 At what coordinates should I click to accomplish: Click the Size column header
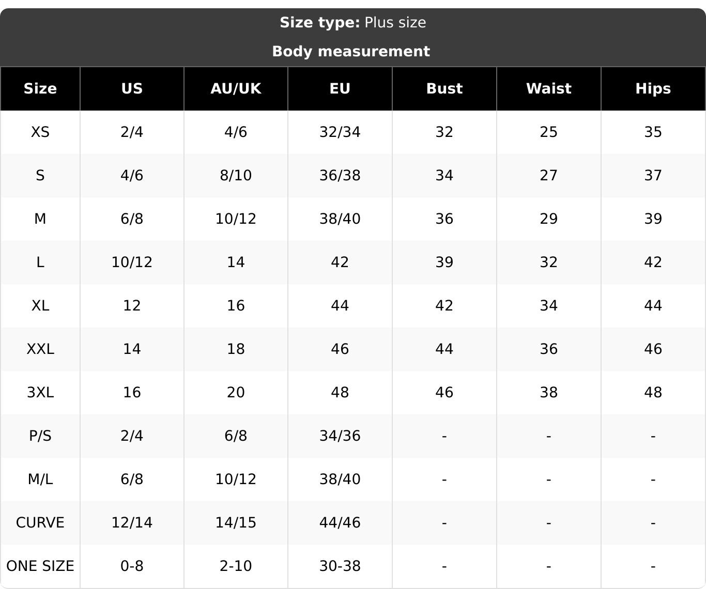40,88
